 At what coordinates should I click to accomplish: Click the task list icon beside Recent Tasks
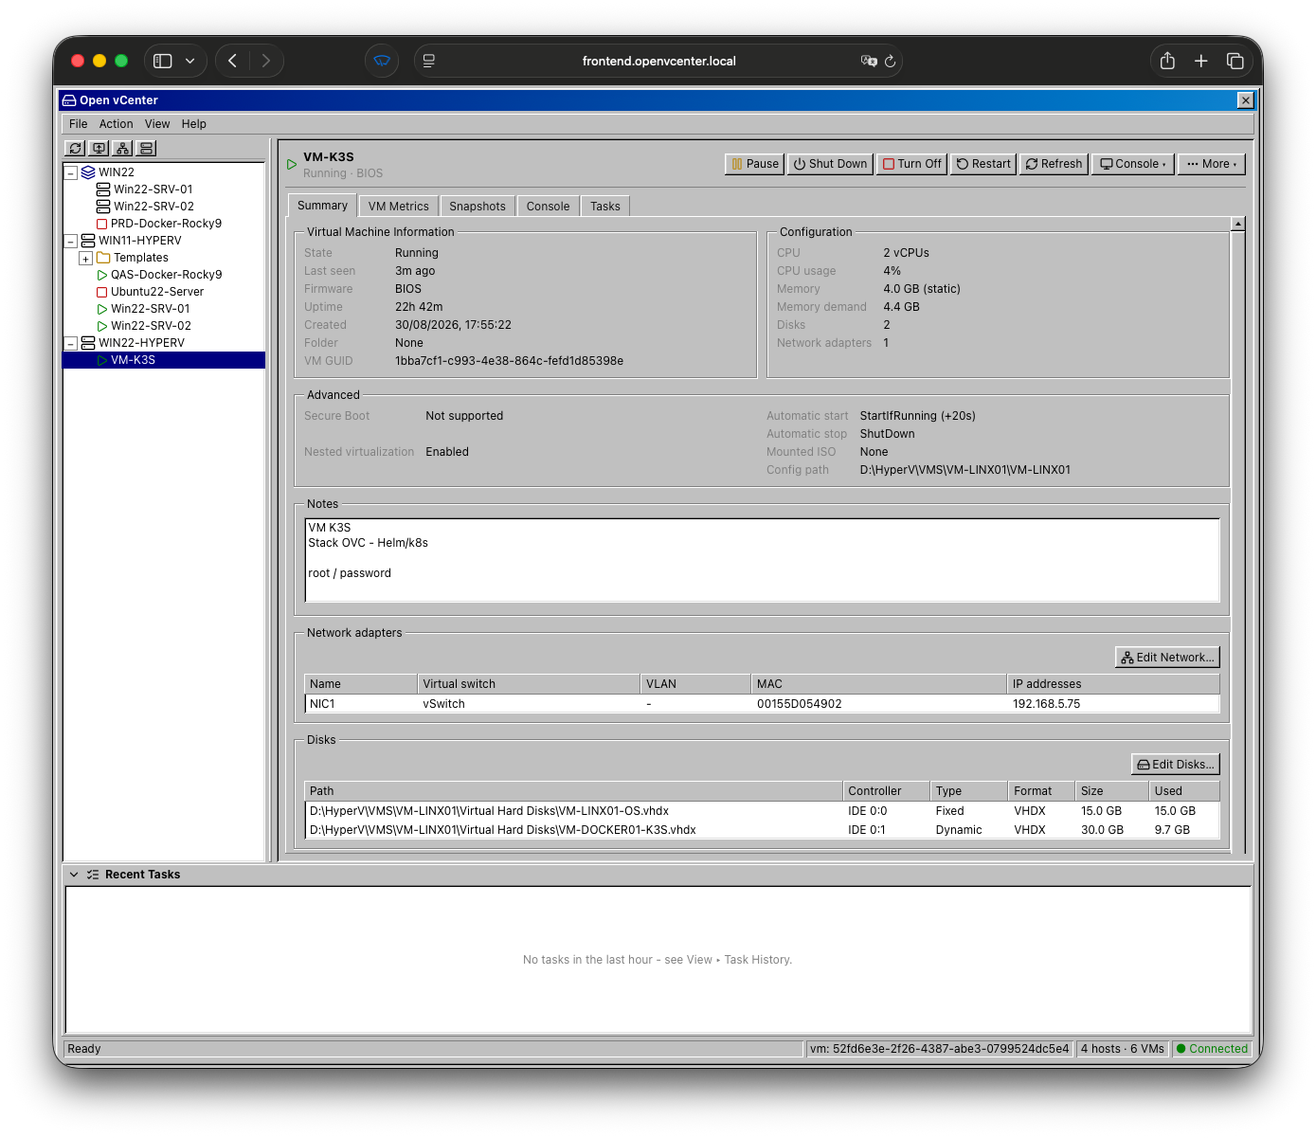pos(93,875)
